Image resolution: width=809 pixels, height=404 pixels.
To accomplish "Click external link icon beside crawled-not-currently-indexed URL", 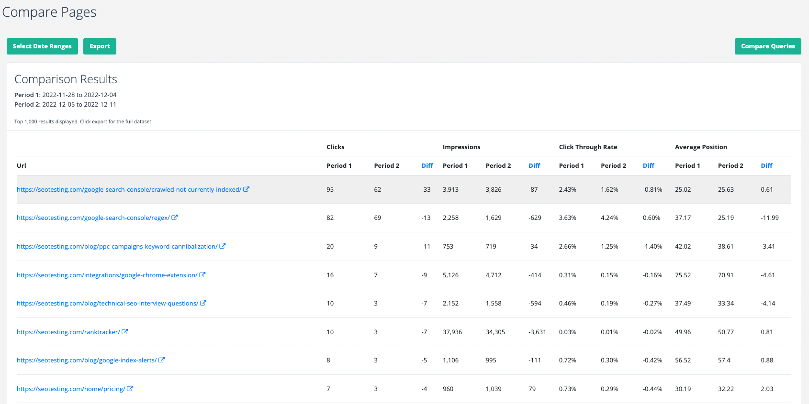I will click(x=246, y=189).
